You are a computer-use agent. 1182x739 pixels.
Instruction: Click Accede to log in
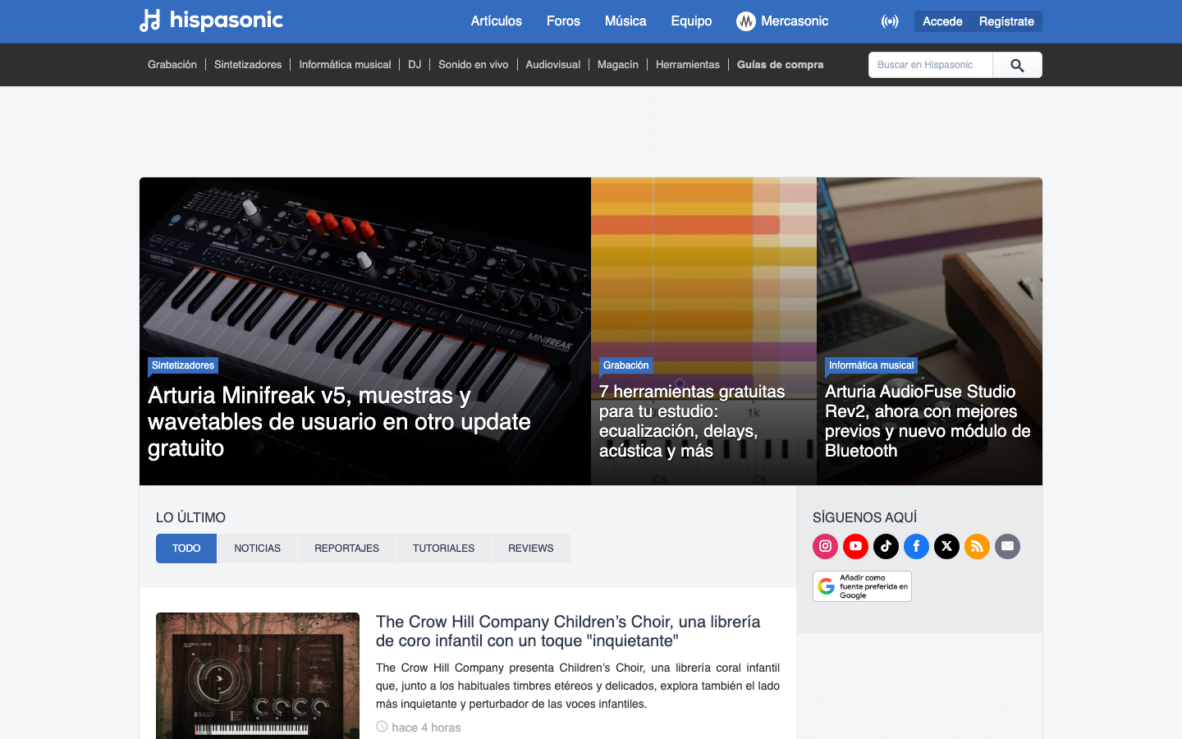click(942, 21)
